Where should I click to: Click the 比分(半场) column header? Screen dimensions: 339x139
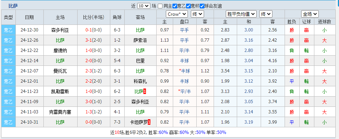pyautogui.click(x=94, y=17)
